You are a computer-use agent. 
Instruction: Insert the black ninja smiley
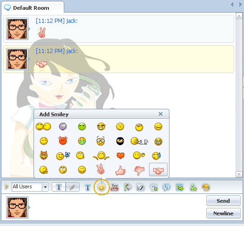pyautogui.click(x=120, y=141)
